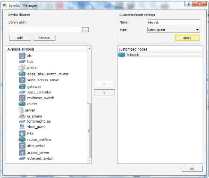Browse for library path with ... button
Screen dimensions: 209x178
click(x=85, y=30)
